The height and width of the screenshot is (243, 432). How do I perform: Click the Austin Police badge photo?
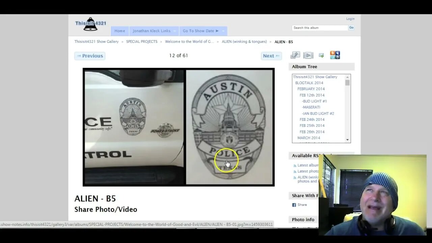pyautogui.click(x=179, y=127)
